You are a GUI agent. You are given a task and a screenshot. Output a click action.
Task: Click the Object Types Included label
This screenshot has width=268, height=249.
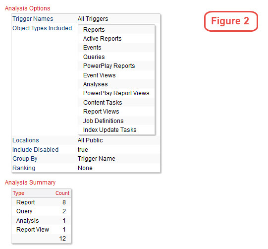coord(42,28)
